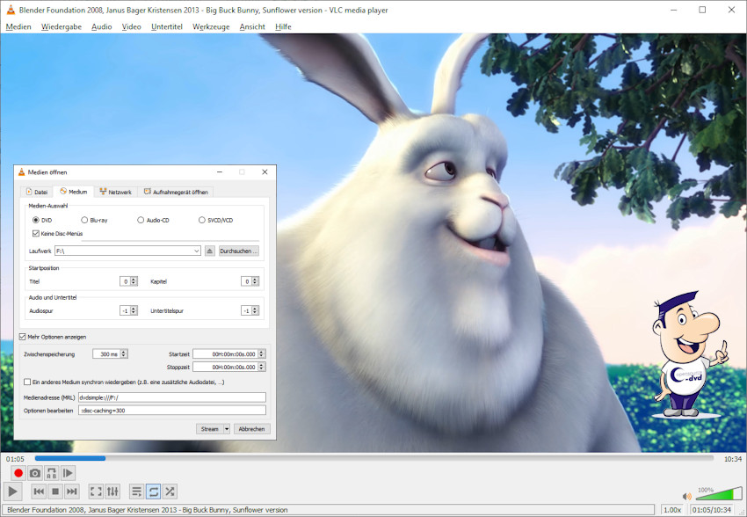This screenshot has height=517, width=747.
Task: Click Abbrechen to cancel the dialog
Action: coord(251,429)
